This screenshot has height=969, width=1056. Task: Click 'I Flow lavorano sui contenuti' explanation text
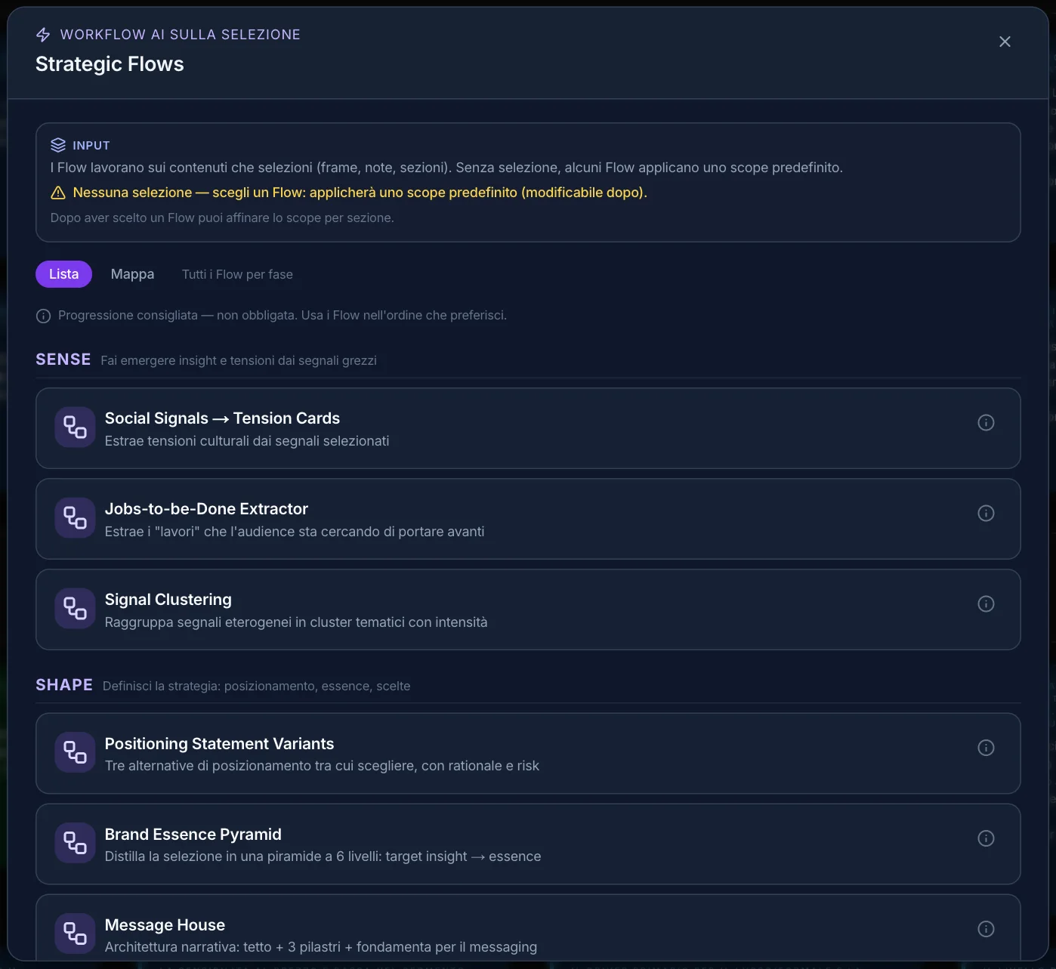click(x=446, y=168)
